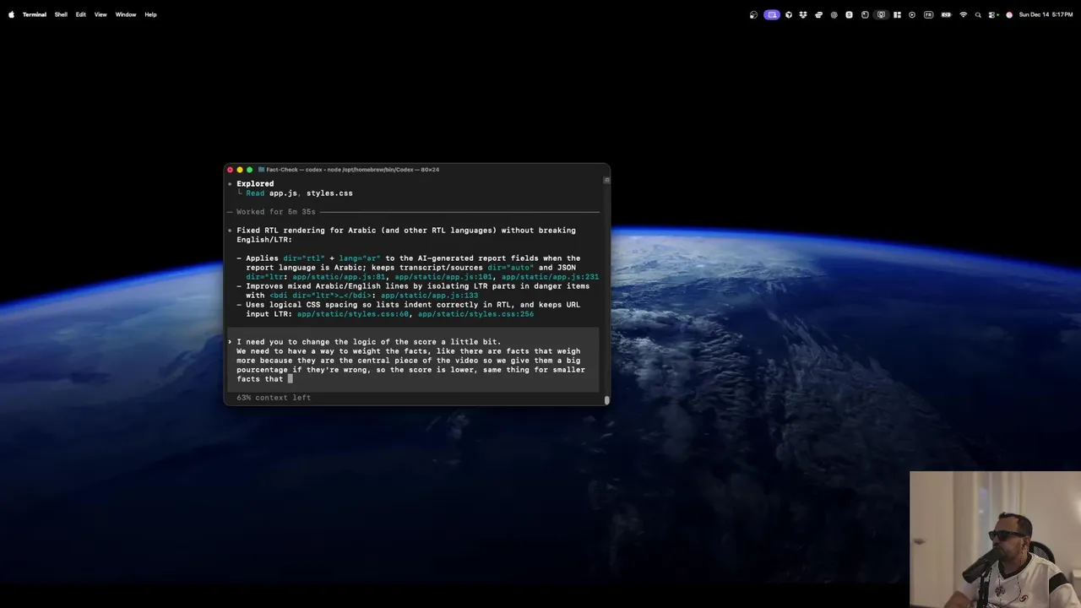Viewport: 1081px width, 608px height.
Task: Click the dir="auto" code snippet
Action: click(510, 268)
